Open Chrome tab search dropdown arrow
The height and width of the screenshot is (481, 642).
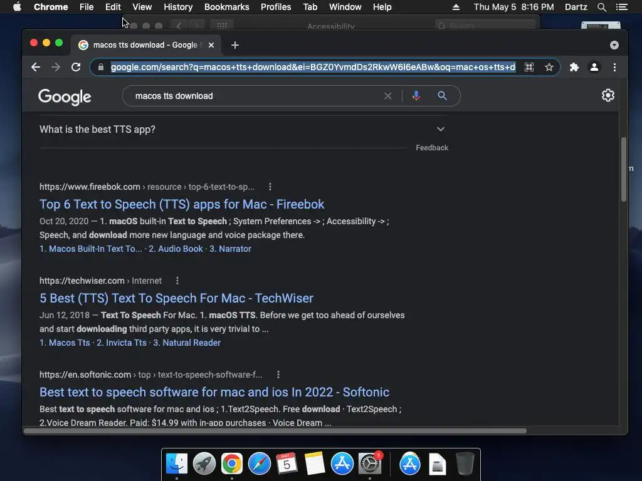coord(614,45)
